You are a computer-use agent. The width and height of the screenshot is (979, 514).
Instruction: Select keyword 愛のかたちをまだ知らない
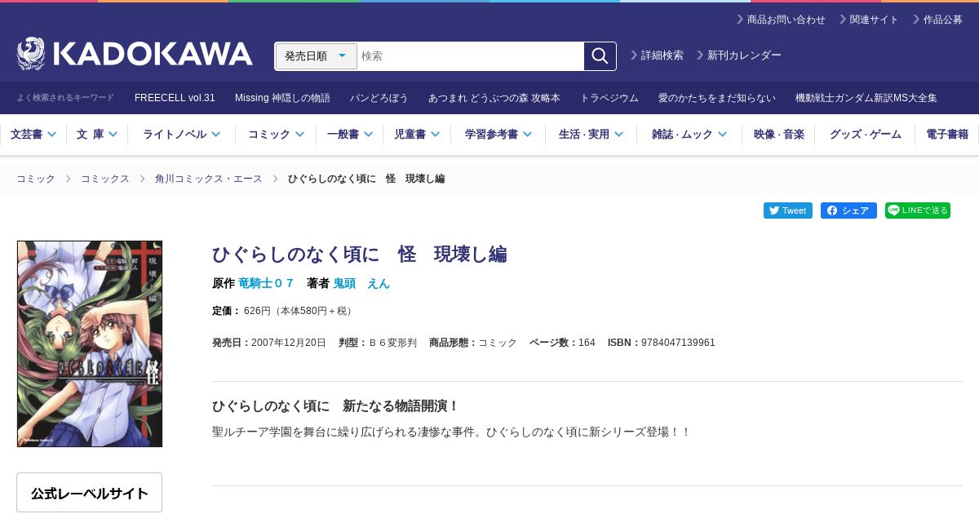coord(717,98)
